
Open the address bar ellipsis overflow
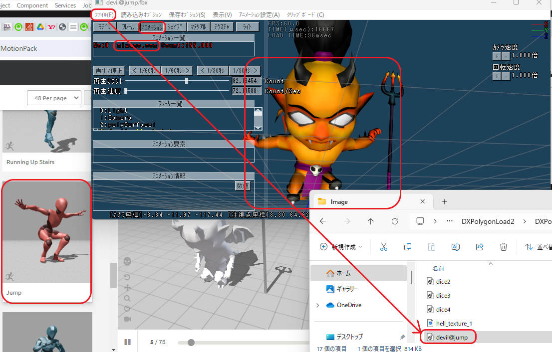point(450,221)
